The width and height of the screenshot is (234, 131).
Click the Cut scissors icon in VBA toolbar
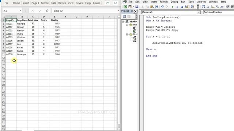(143, 7)
